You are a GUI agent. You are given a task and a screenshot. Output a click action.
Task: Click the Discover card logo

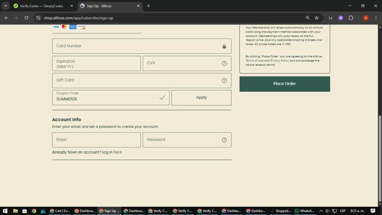(81, 26)
